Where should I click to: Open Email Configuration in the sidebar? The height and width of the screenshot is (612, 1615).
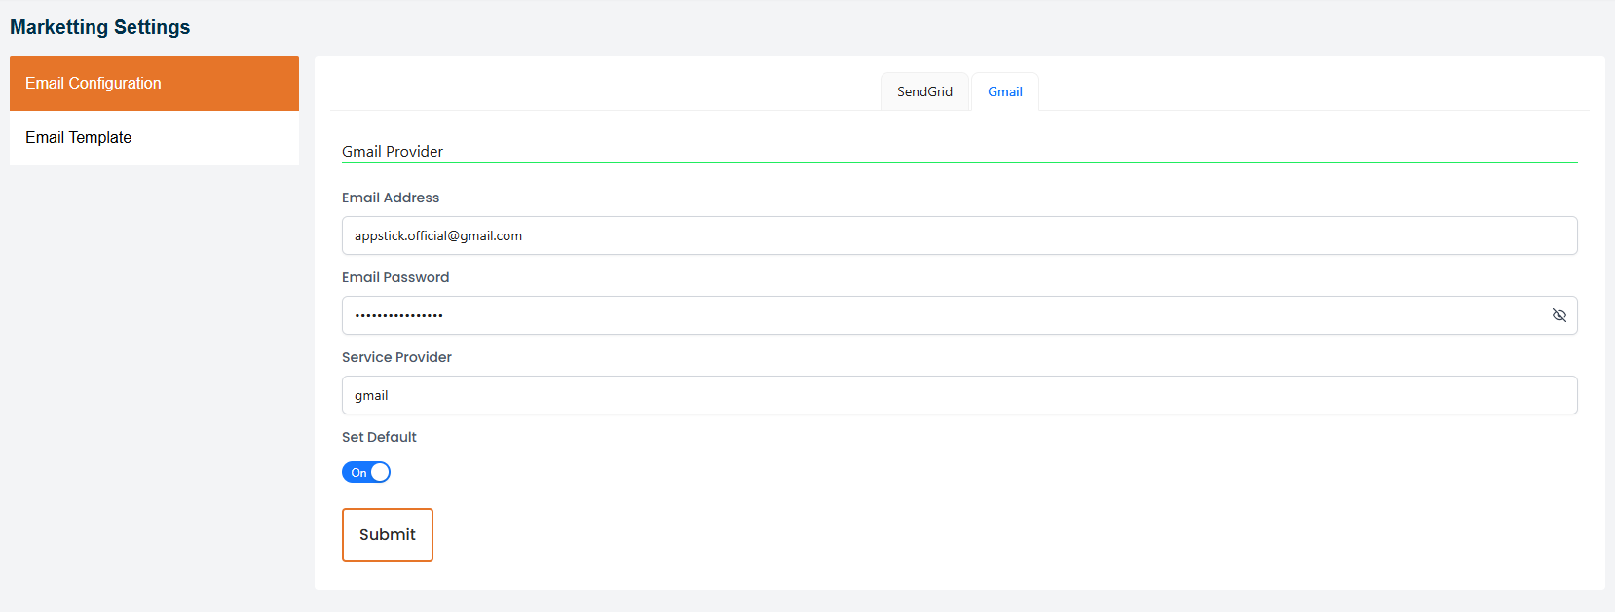[x=154, y=84]
